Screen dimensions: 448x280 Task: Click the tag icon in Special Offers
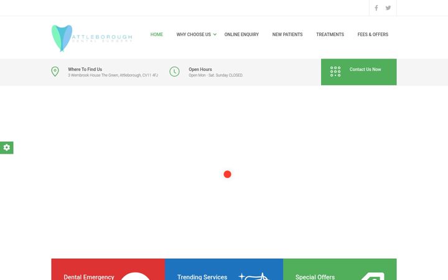point(373,276)
